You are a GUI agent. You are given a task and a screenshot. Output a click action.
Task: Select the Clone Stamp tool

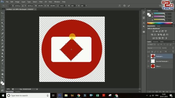[2, 40]
